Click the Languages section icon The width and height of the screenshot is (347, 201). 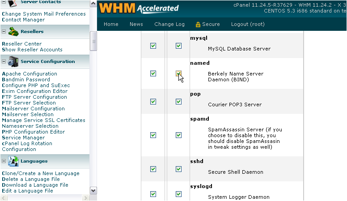13,161
